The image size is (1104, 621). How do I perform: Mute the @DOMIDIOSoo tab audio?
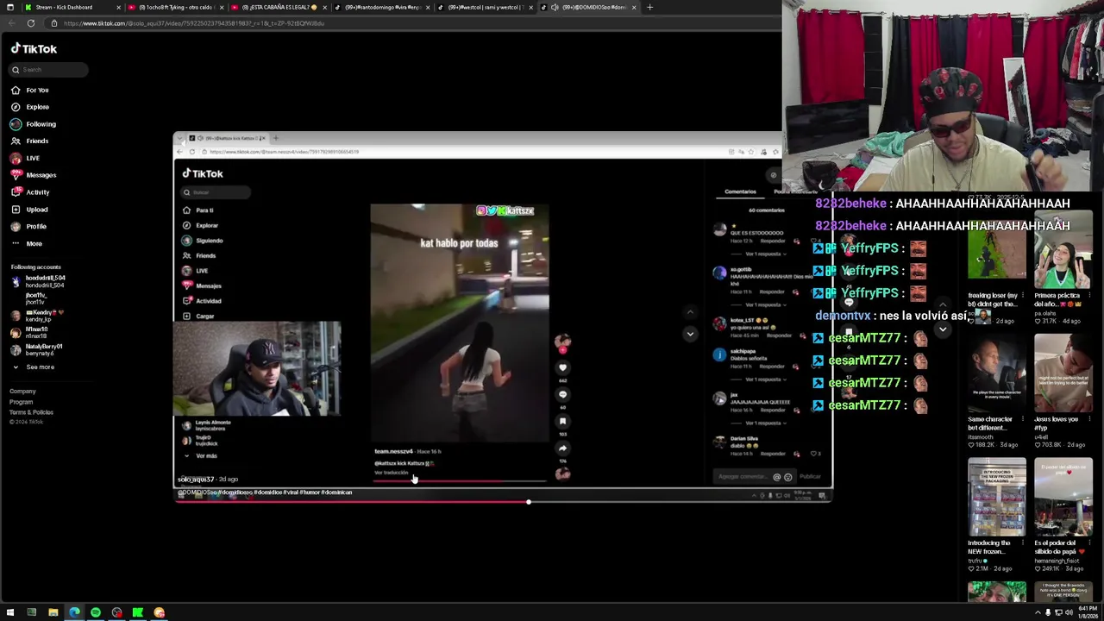tap(555, 7)
